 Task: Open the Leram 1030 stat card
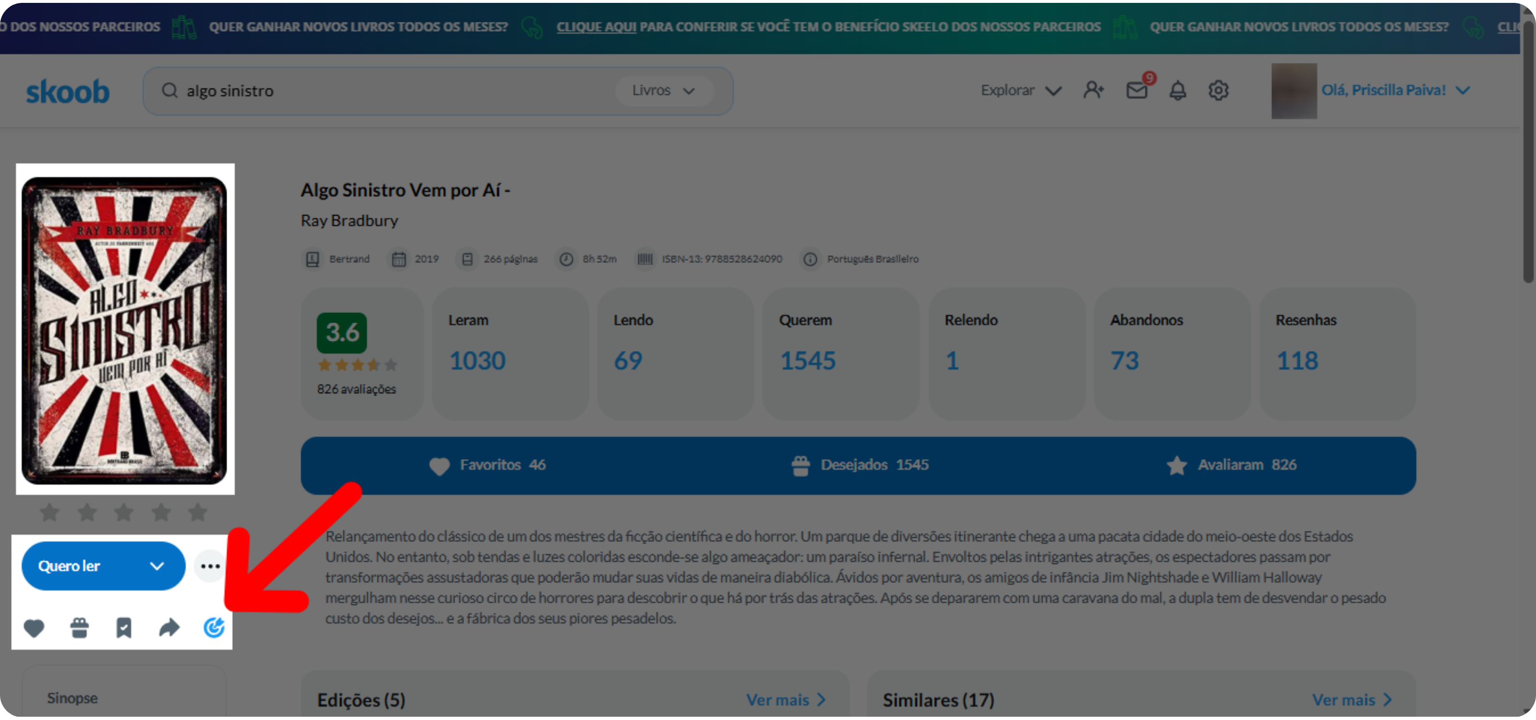(510, 354)
